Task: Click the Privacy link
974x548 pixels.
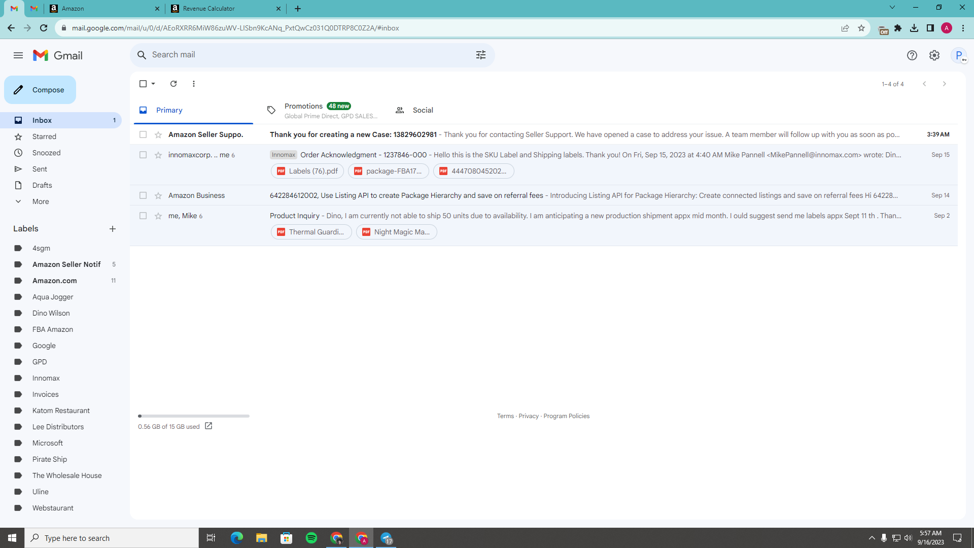Action: 529,416
